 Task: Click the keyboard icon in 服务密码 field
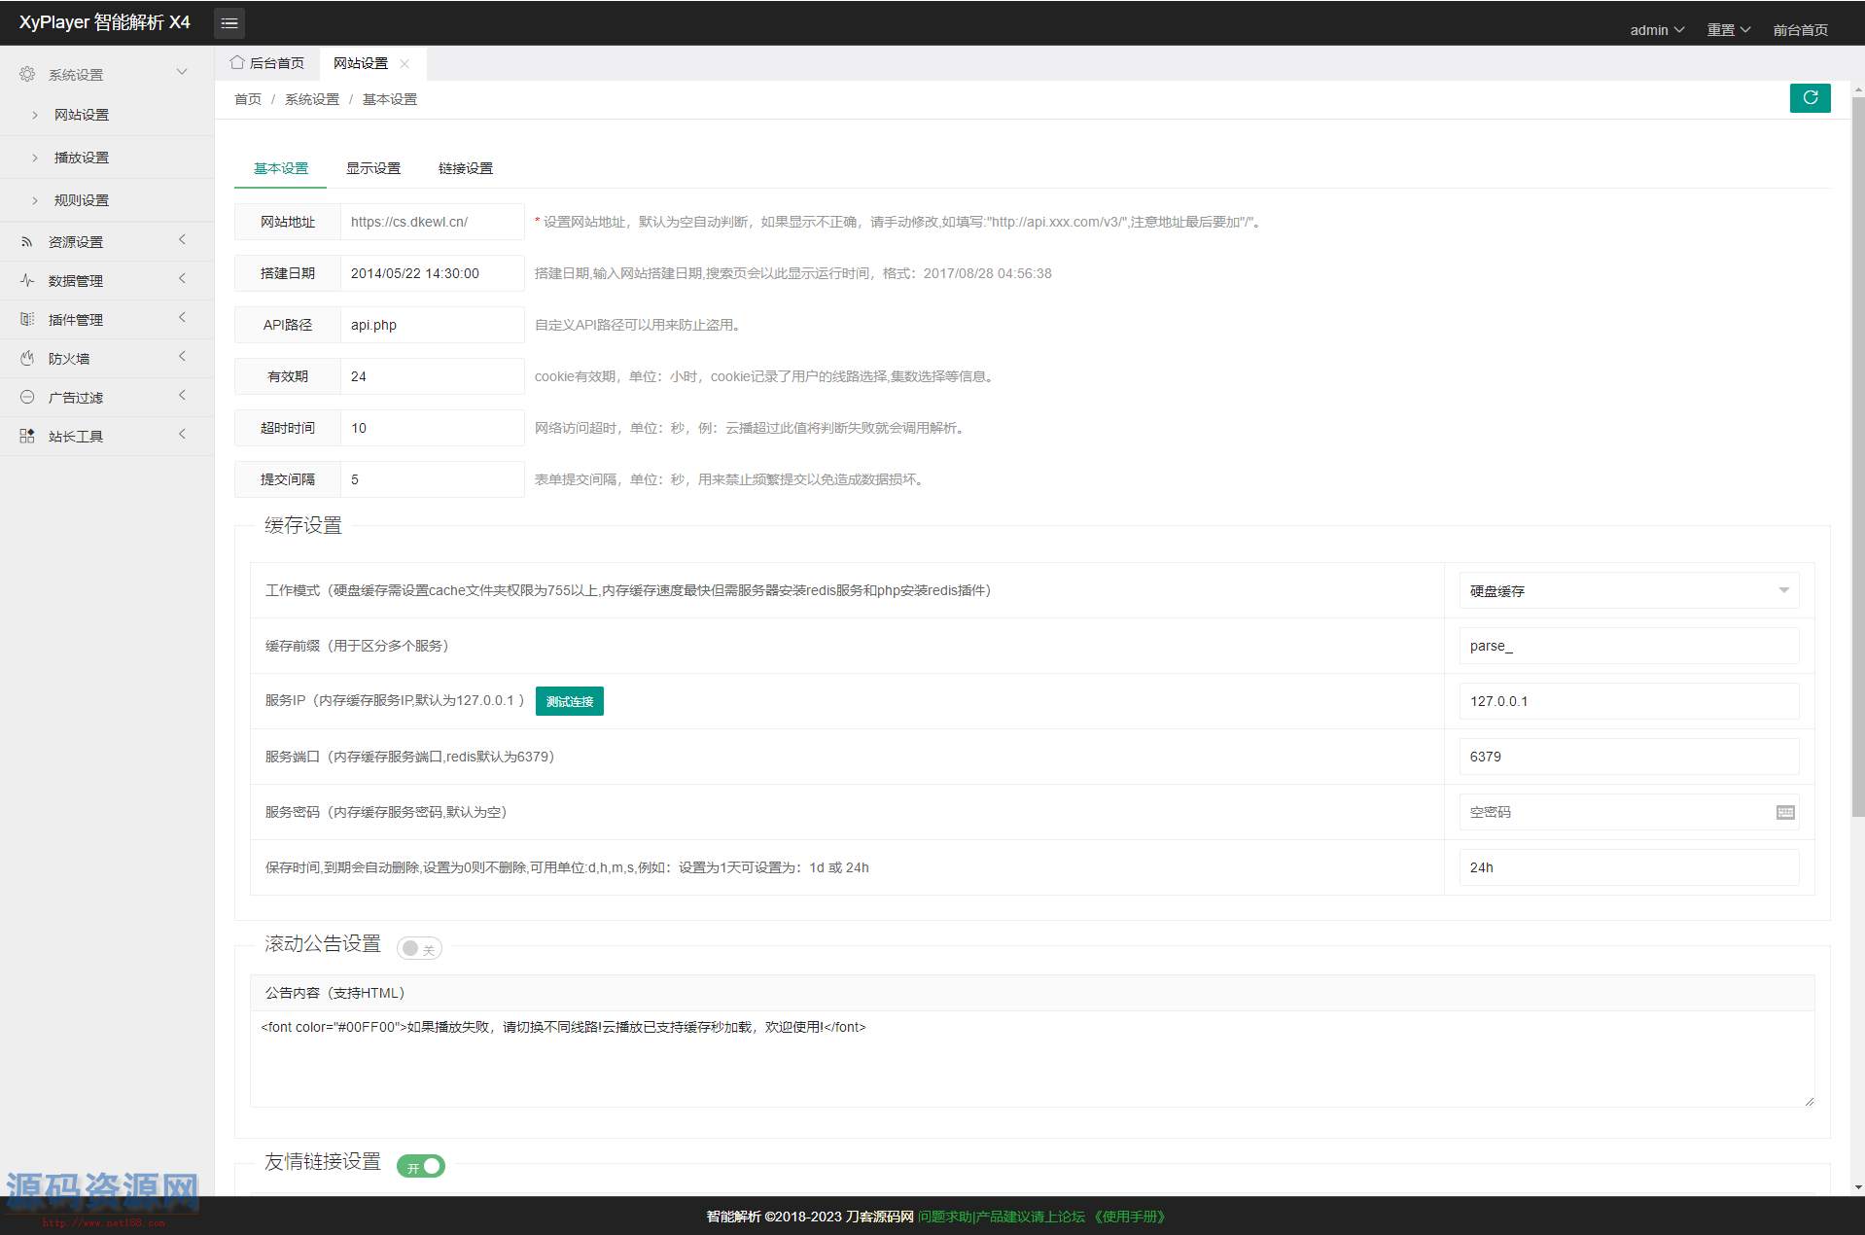coord(1784,812)
